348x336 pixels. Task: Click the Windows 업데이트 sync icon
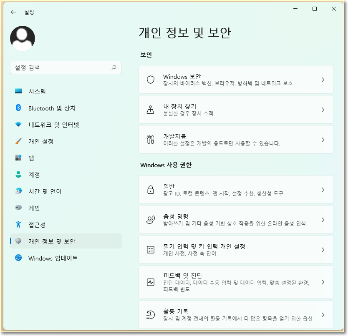18,258
